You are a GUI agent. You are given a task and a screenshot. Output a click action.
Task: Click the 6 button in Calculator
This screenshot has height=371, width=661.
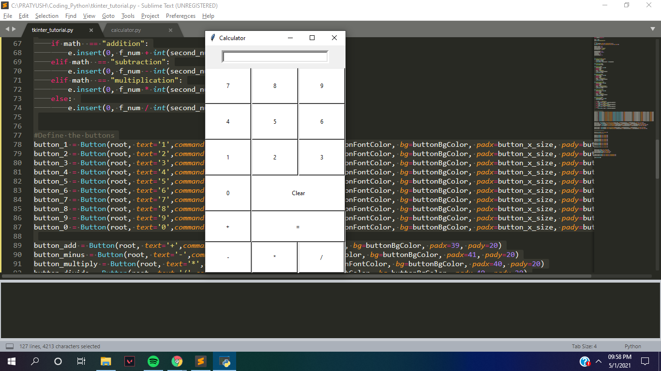[322, 122]
